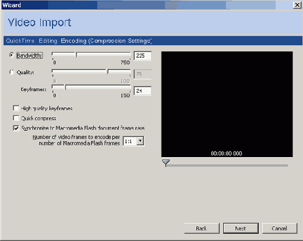Viewport: 303px width, 241px height.
Task: Go to previous step with Back button
Action: 202,229
